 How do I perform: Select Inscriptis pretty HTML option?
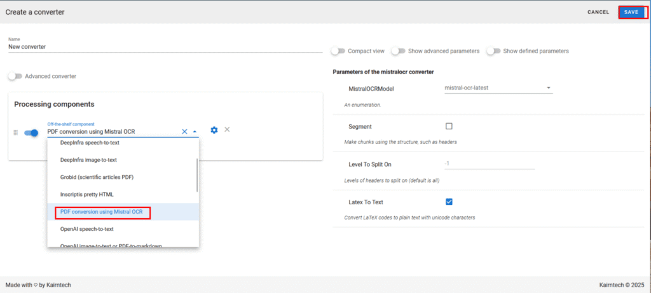tap(87, 194)
